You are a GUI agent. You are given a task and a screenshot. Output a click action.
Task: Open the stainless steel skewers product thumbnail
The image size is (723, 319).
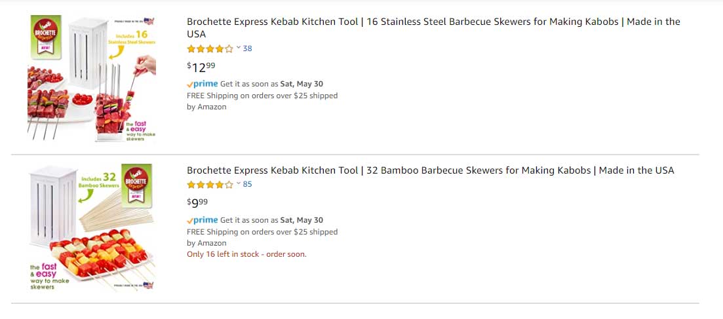(x=92, y=78)
